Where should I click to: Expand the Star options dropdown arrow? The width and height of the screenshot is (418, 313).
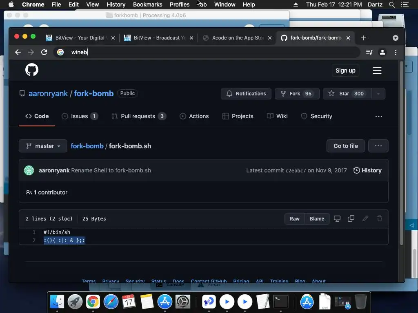pyautogui.click(x=378, y=94)
